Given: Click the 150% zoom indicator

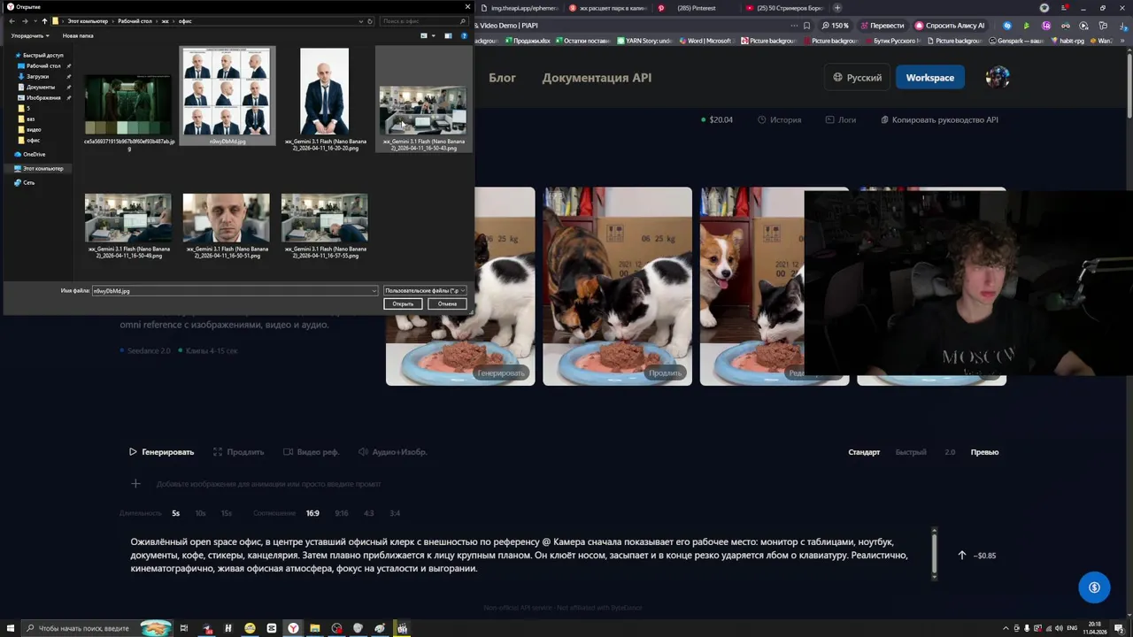Looking at the screenshot, I should (835, 26).
